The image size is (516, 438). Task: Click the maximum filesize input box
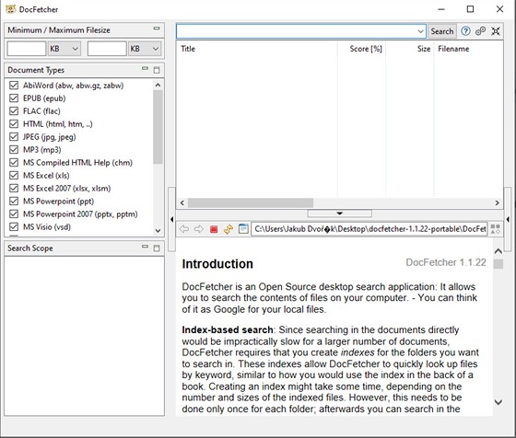pos(107,49)
